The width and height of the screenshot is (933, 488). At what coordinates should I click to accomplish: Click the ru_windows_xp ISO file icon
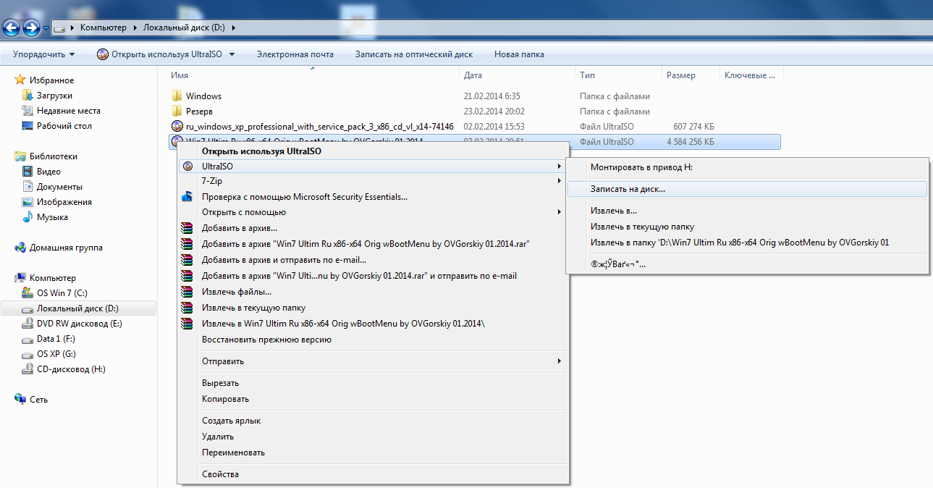click(177, 127)
